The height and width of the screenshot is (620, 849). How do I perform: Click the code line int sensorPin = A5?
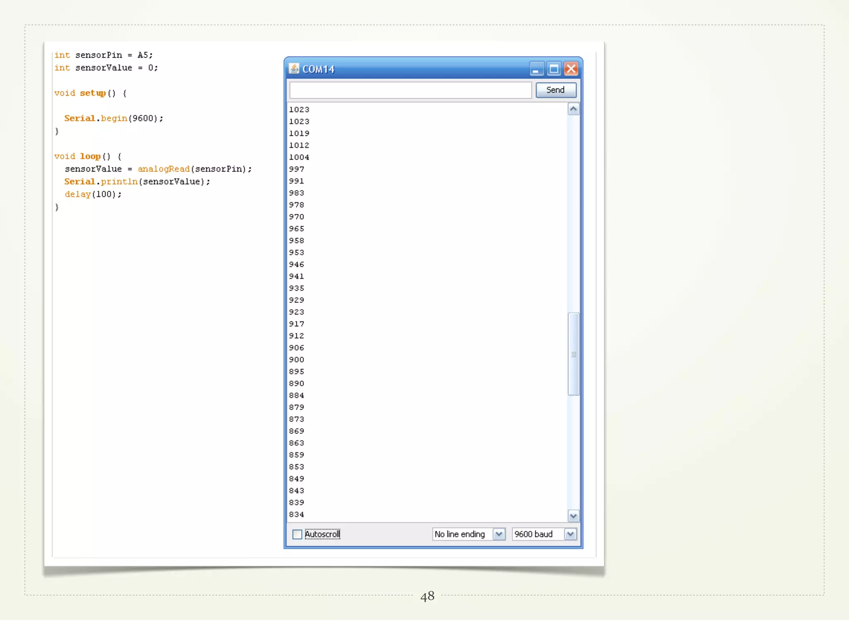(104, 55)
